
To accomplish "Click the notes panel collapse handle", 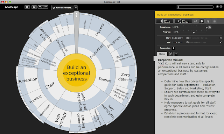I will point(154,58).
